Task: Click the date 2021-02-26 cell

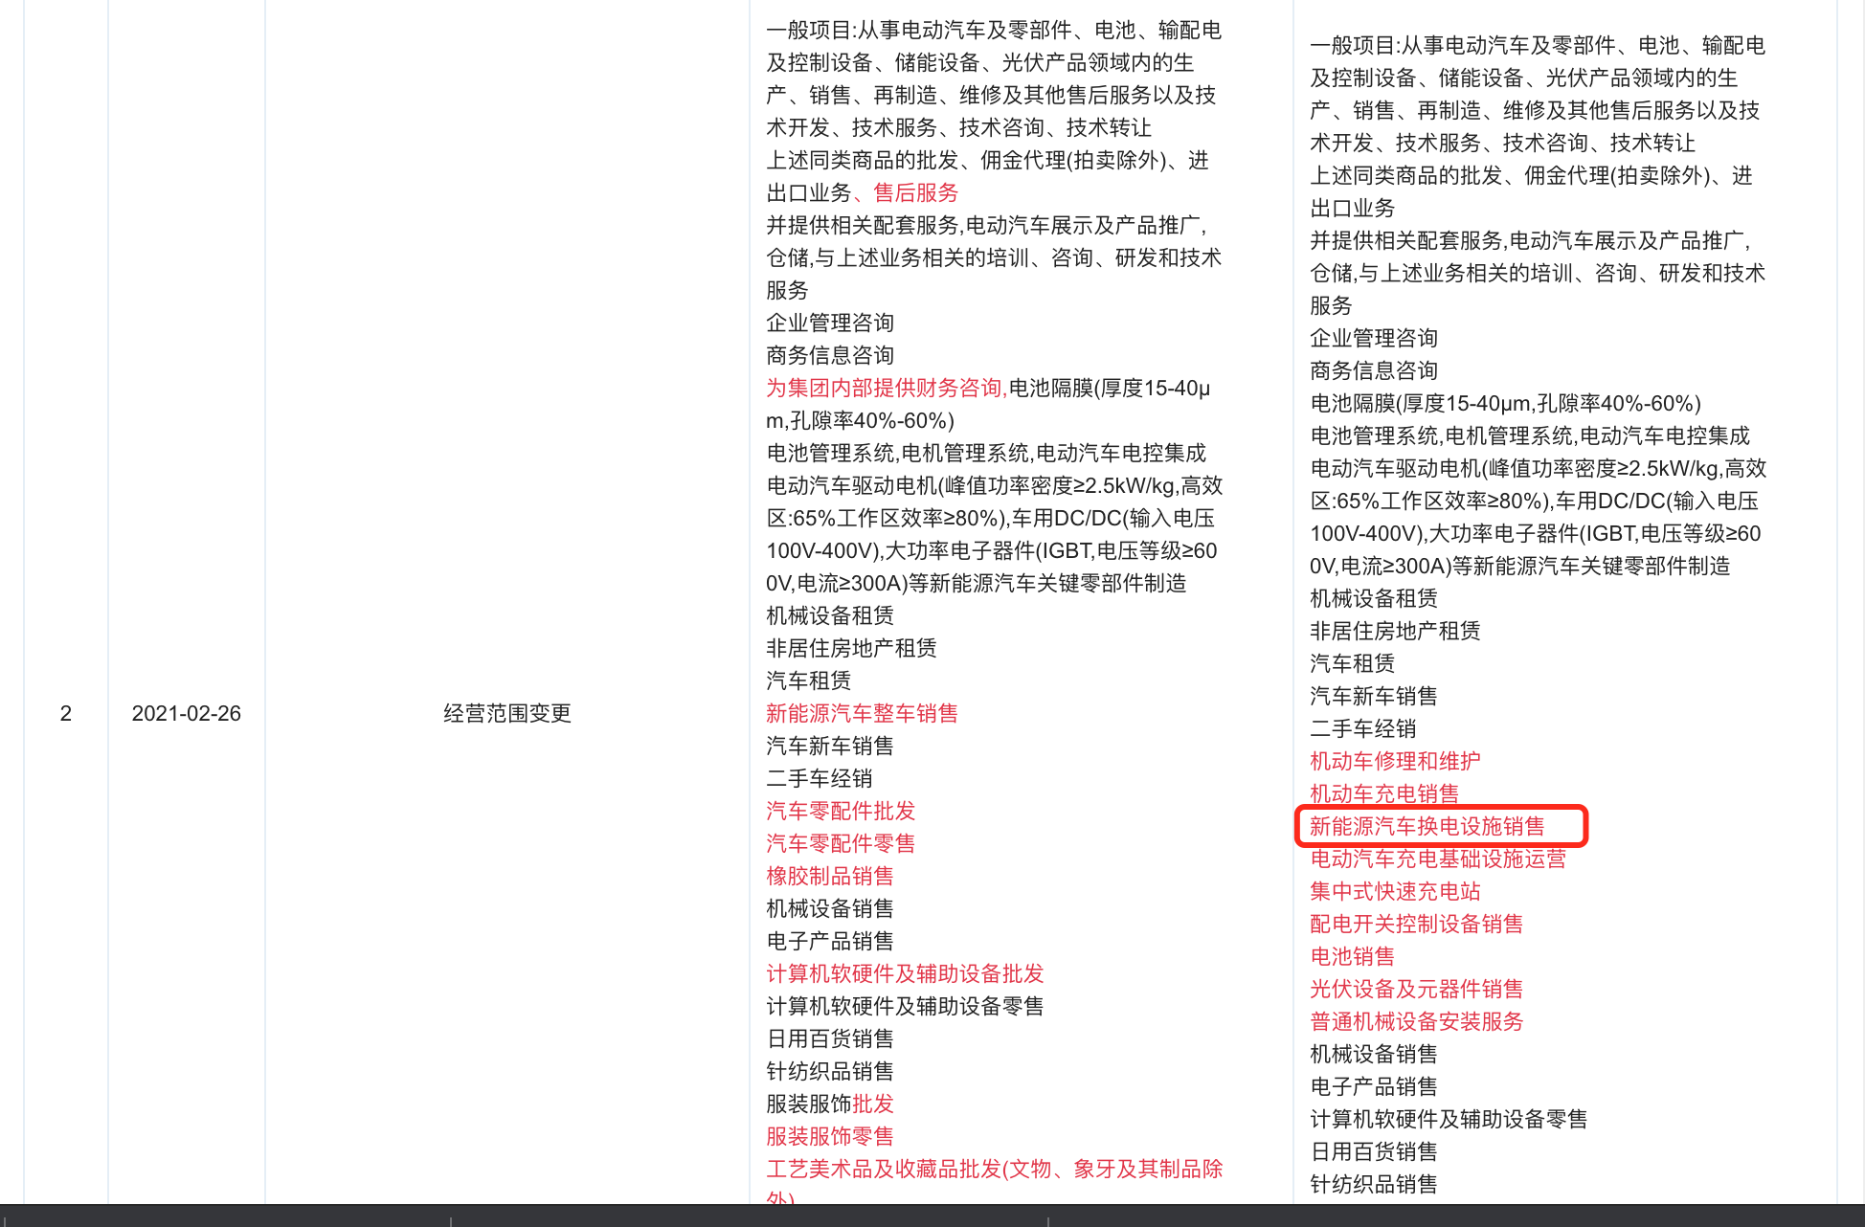Action: point(186,713)
